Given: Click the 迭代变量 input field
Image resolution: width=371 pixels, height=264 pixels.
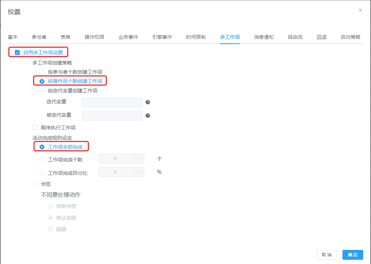Looking at the screenshot, I should tap(112, 102).
